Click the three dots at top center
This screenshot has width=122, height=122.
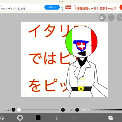pos(61,2)
